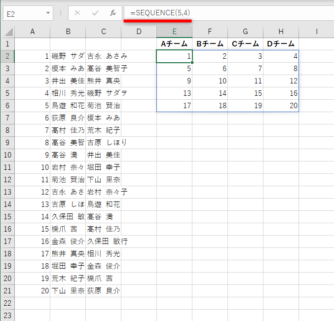The image size is (334, 321).
Task: Click cell B10 高谷 満
Action: [68, 155]
